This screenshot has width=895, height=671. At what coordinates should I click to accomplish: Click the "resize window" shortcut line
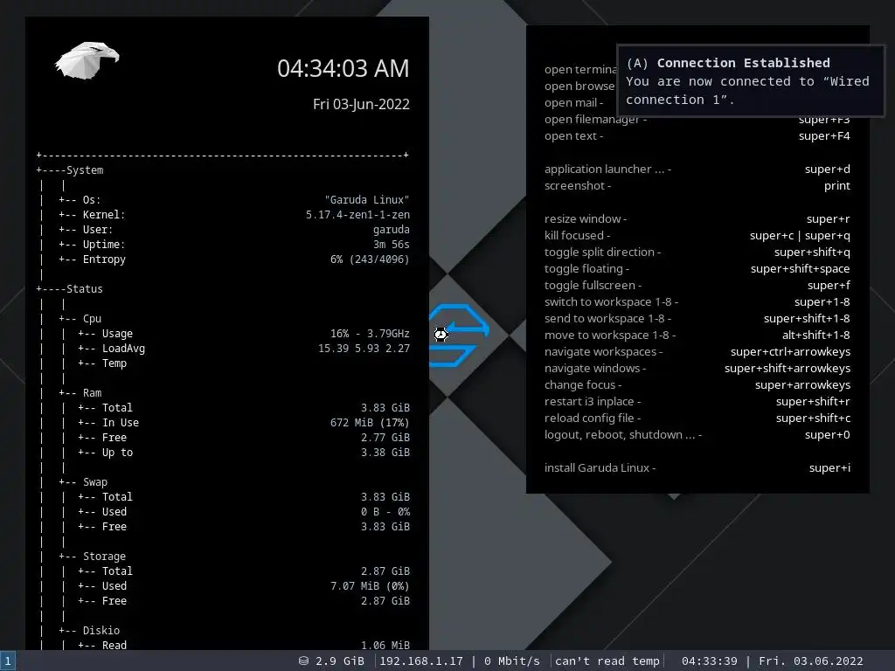586,218
